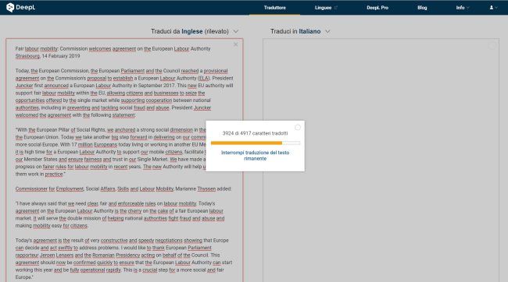Expand source language dropdown Traduci da Inglese
This screenshot has width=508, height=282.
click(x=195, y=31)
